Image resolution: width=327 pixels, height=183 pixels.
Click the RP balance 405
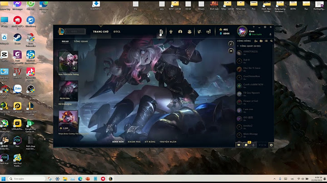tap(224, 29)
